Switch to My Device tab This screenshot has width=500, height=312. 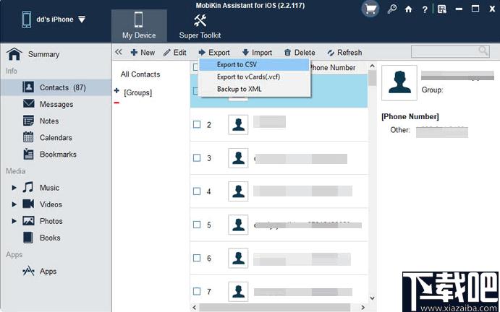pos(139,26)
